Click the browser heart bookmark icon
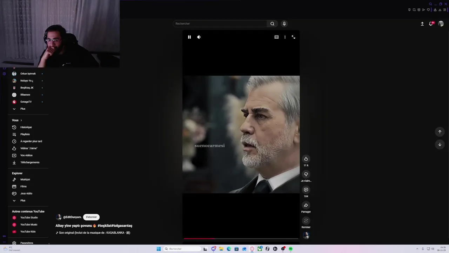449x253 pixels. (428, 10)
